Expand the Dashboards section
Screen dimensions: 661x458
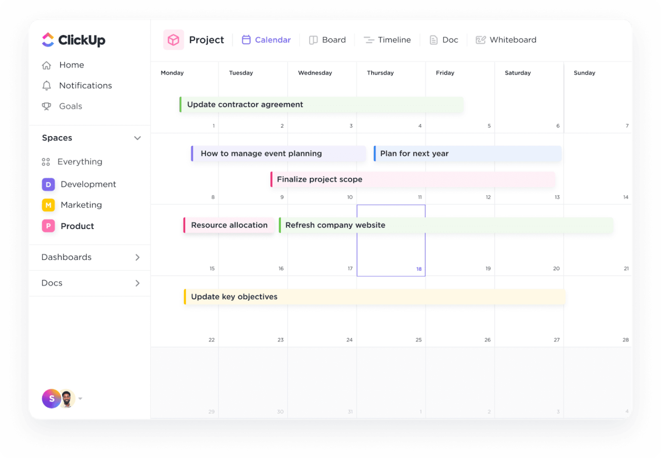138,257
